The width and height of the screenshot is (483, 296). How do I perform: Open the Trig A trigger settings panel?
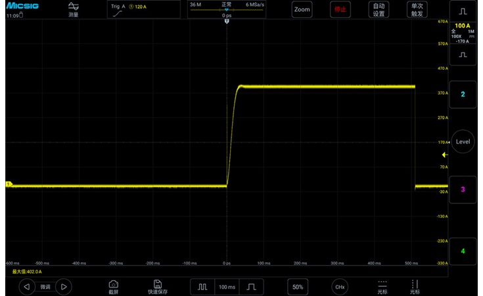(144, 9)
